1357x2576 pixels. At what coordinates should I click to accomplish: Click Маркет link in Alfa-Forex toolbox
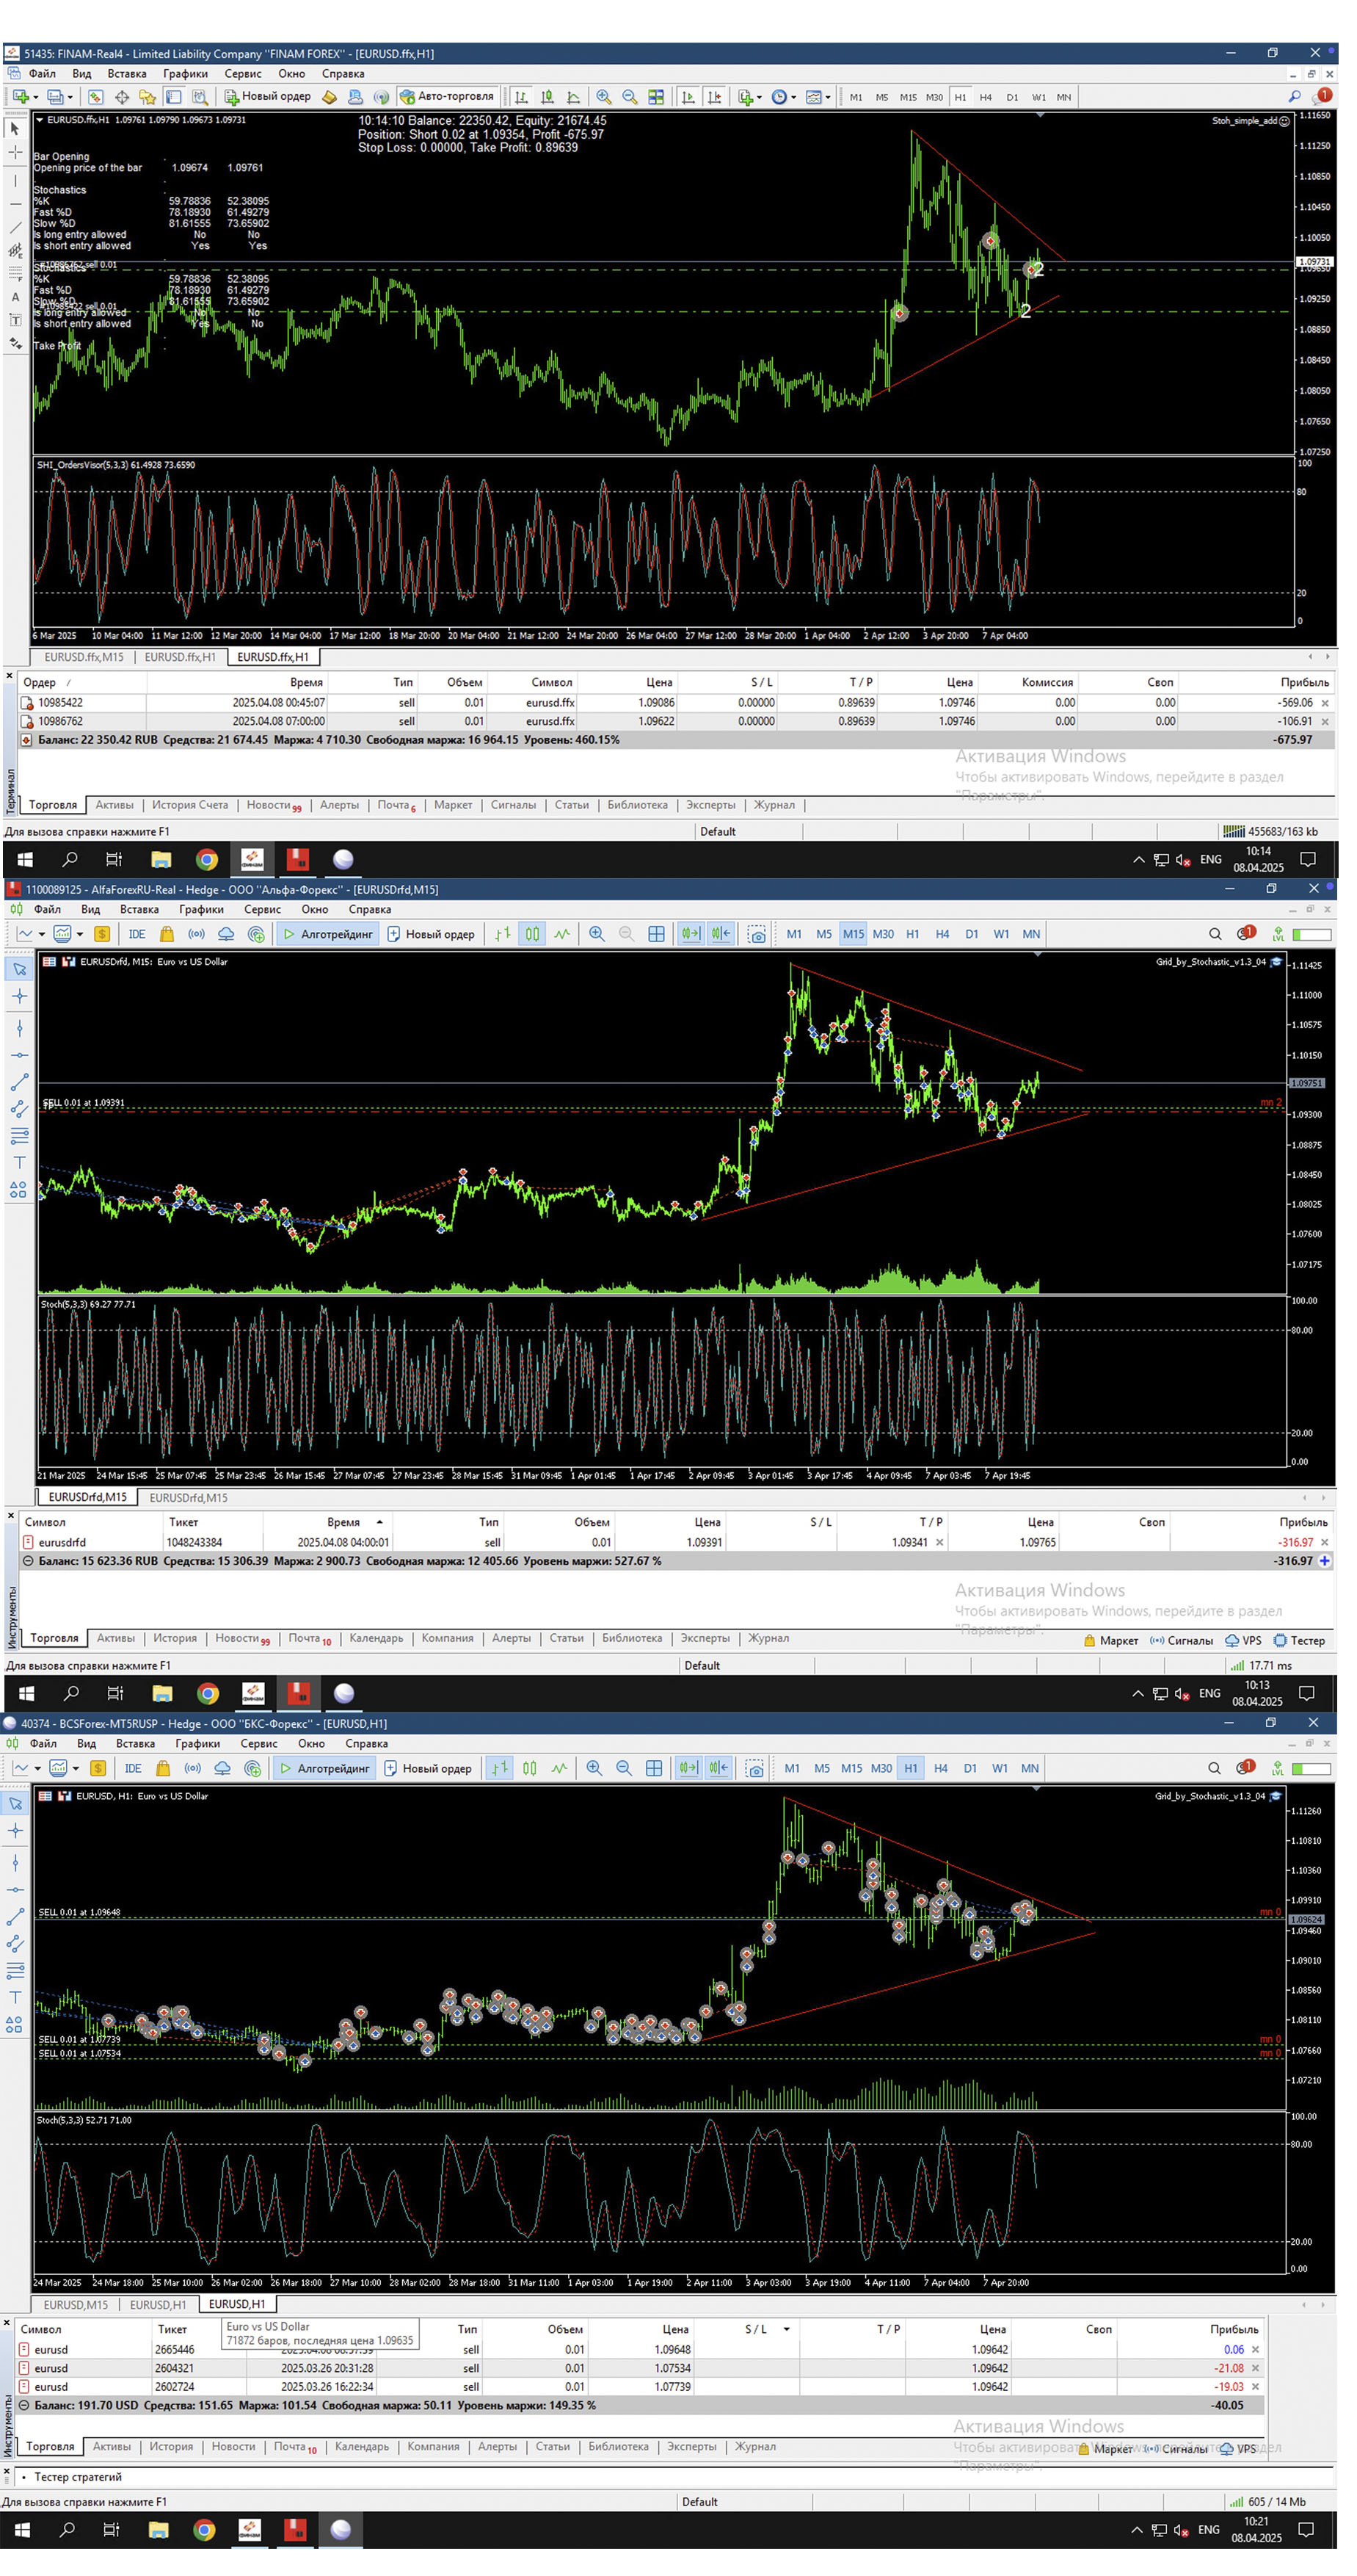[1111, 1642]
